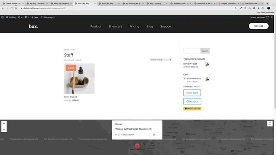This screenshot has width=276, height=155.
Task: Zoom out on the map
Action: click(4, 129)
